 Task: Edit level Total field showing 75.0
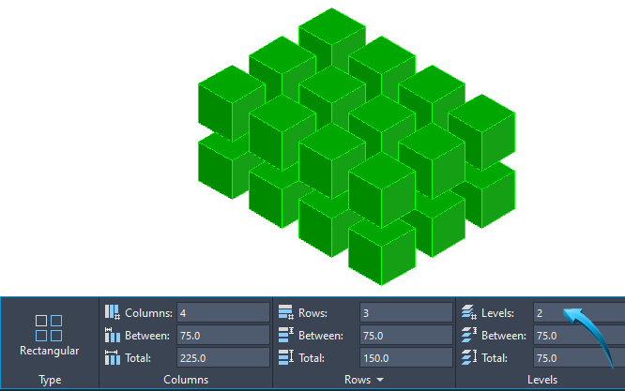click(579, 357)
